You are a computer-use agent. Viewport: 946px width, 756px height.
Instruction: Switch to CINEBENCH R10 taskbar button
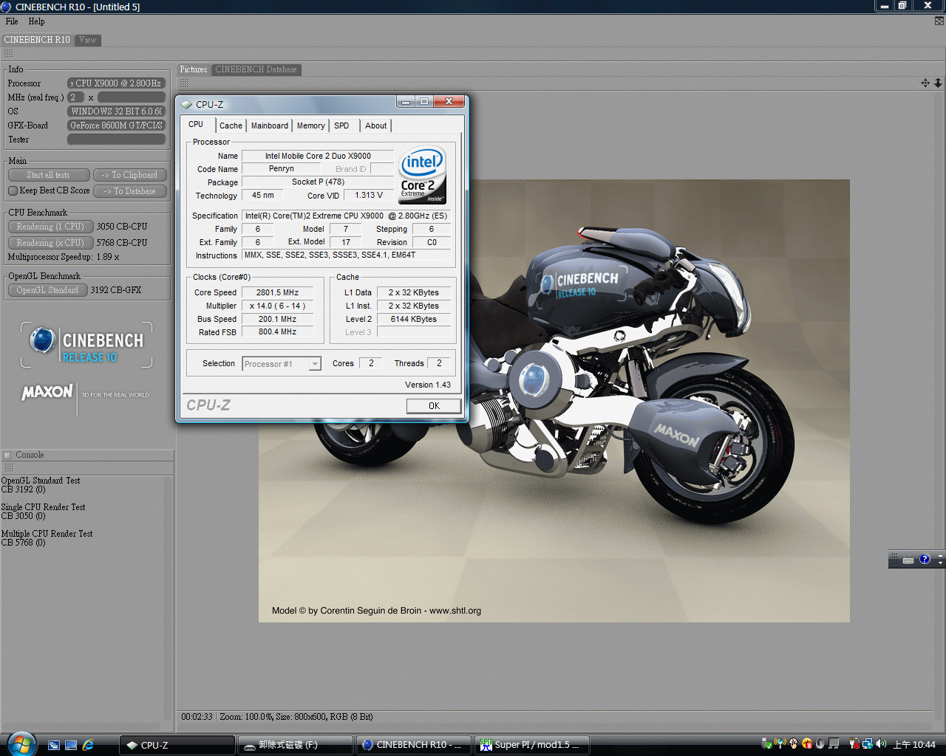tap(414, 745)
